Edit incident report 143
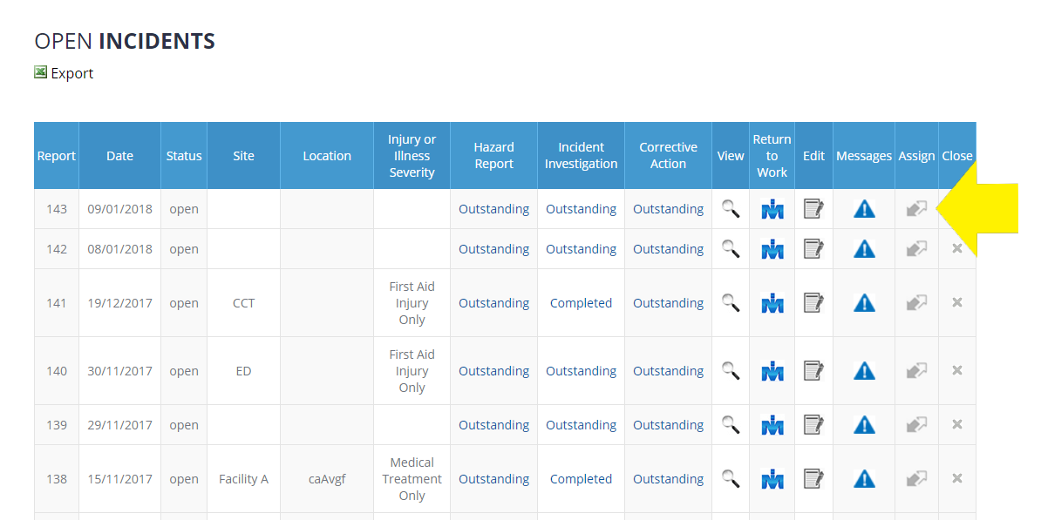The height and width of the screenshot is (520, 1041). tap(813, 208)
